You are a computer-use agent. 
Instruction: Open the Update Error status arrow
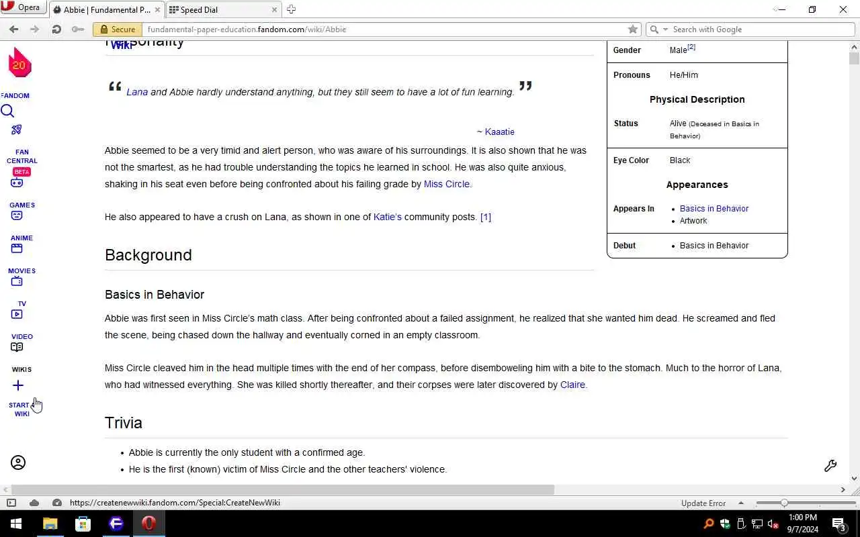[741, 503]
